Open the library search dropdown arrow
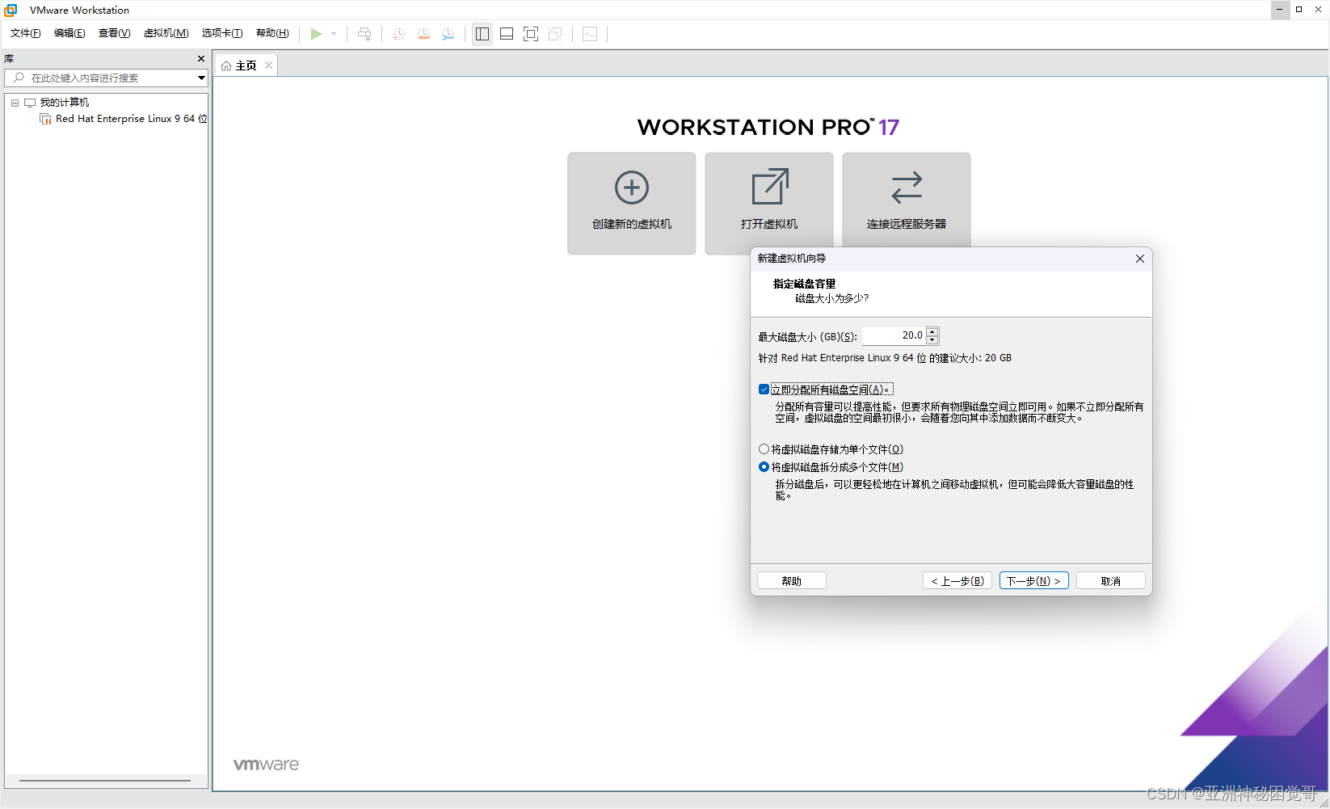The height and width of the screenshot is (809, 1330). tap(201, 78)
